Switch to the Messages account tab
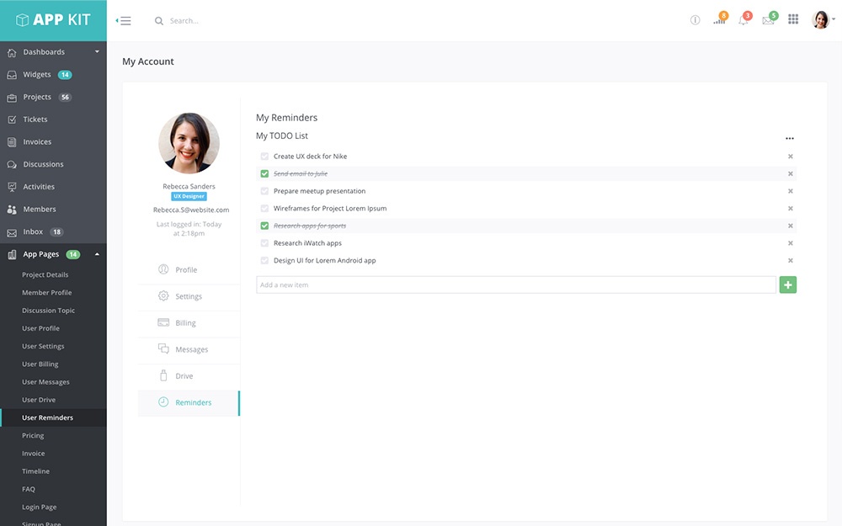842x526 pixels. 191,349
